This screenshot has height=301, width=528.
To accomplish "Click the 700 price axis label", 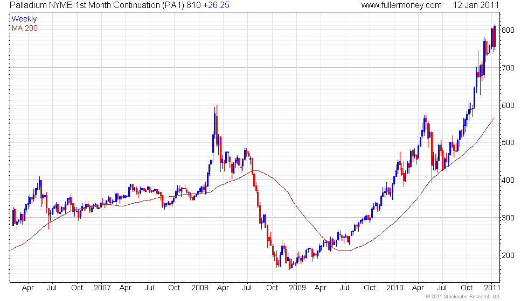I will (x=508, y=68).
